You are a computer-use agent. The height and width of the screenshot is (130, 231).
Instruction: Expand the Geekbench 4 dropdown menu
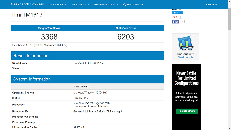coord(57,5)
